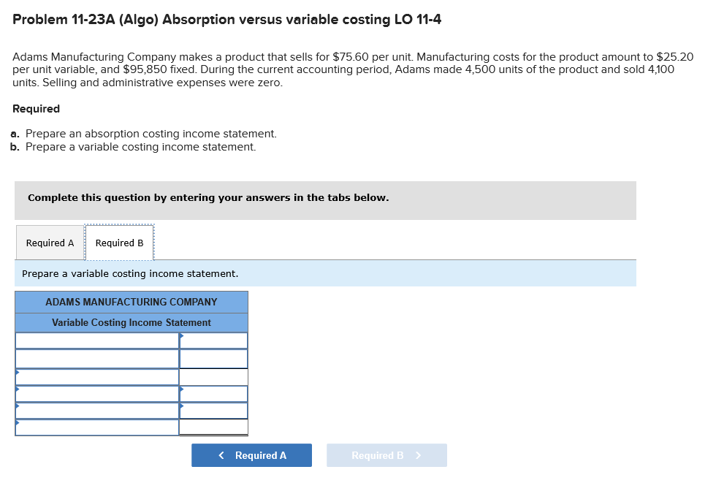This screenshot has height=483, width=716.
Task: Select the Required B tab
Action: (119, 243)
